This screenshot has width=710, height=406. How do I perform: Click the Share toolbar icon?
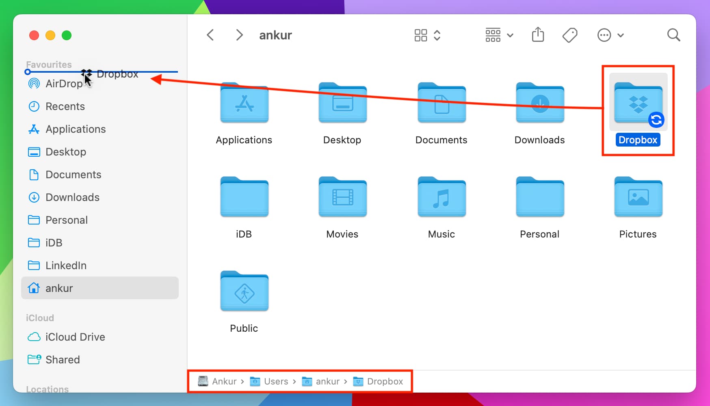coord(538,35)
